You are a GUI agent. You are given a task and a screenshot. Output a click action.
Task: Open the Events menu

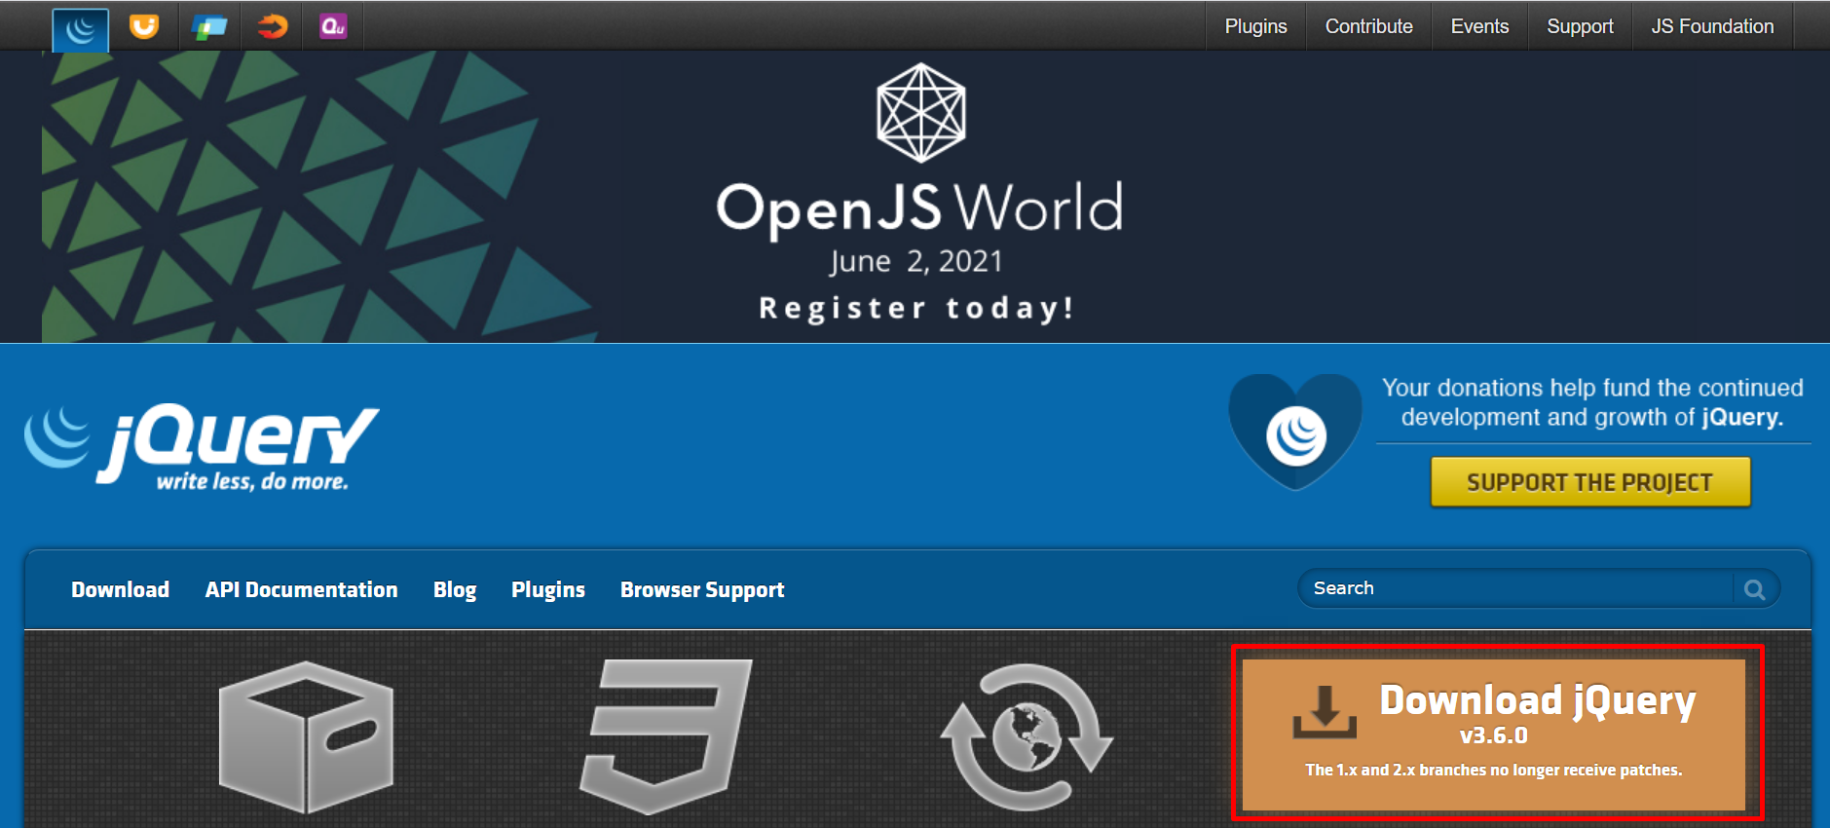click(x=1479, y=26)
